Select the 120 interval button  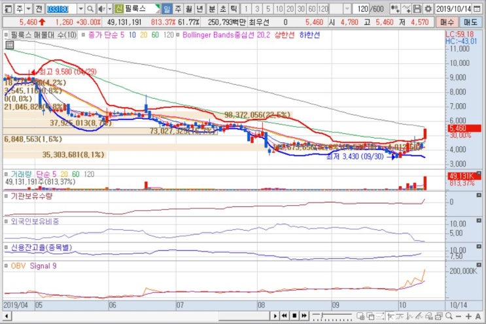click(323, 9)
